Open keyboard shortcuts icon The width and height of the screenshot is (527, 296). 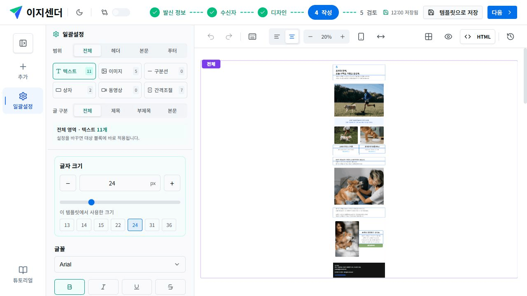tap(252, 37)
